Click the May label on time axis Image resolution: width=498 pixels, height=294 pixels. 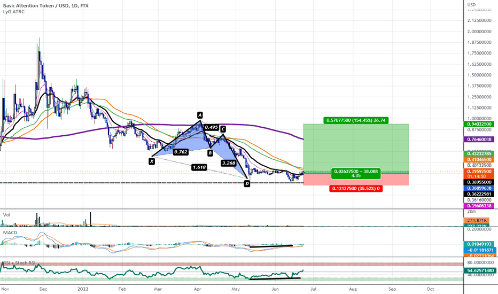(x=235, y=289)
